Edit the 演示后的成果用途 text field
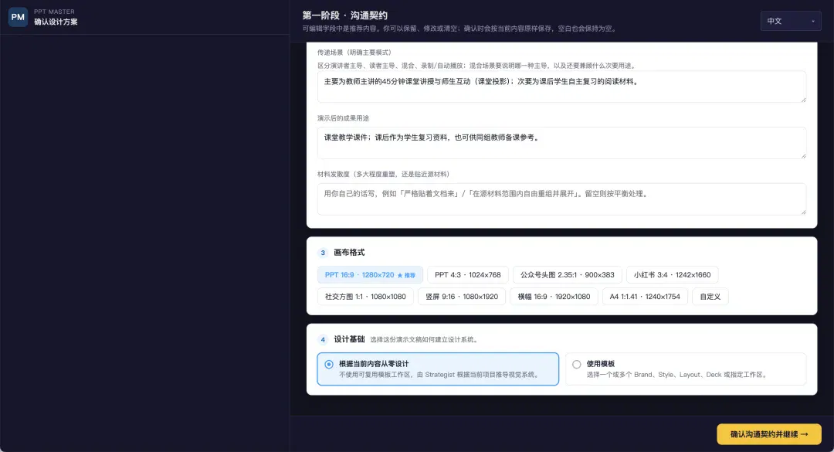 point(561,143)
